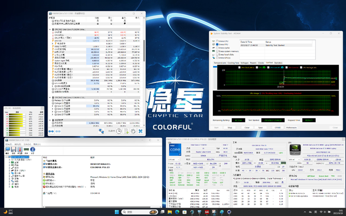This screenshot has width=346, height=216.
Task: Toggle CPU Package (W) graph checkbox
Action: [301, 68]
